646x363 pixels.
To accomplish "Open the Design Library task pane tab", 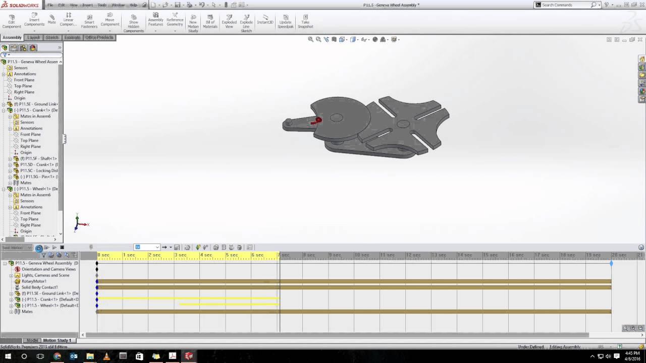I will point(642,67).
